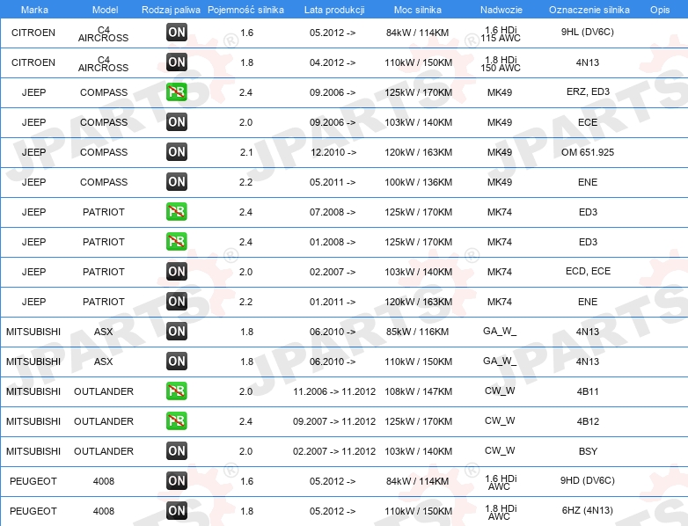Image resolution: width=688 pixels, height=526 pixels.
Task: Click production date 05.2011 ->
Action: click(333, 182)
